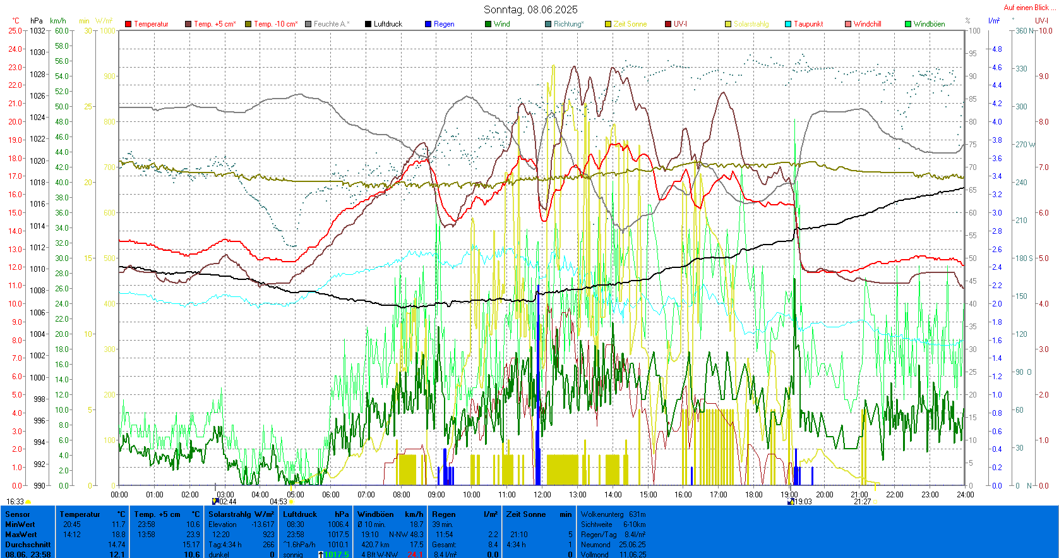
Task: Click the 'Sichtweite 6-10km' entry
Action: pos(613,525)
